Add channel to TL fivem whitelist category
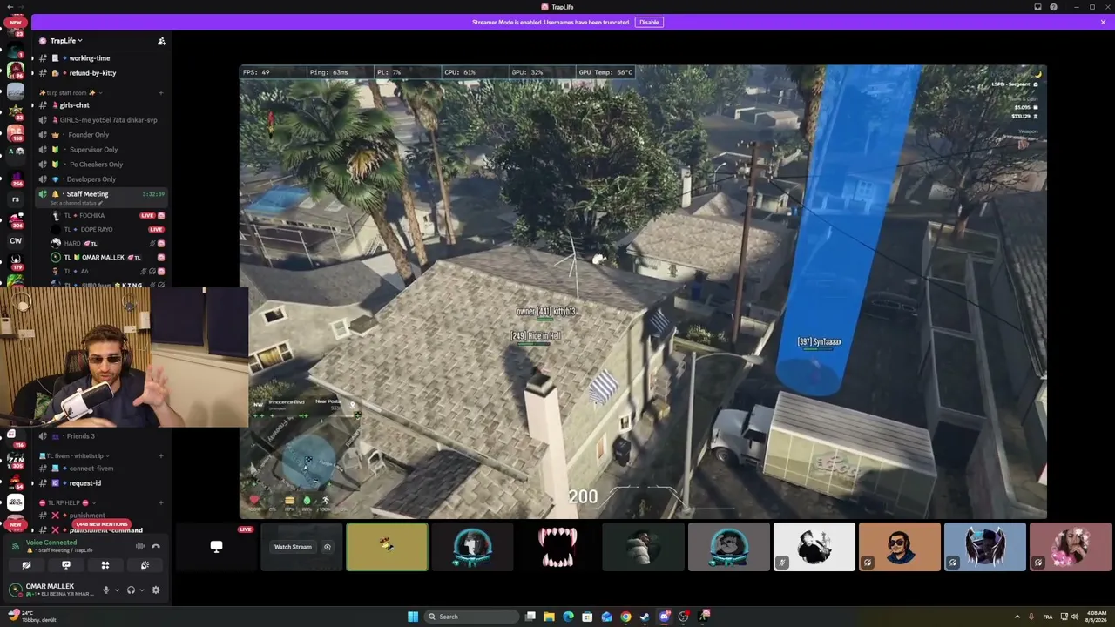 [161, 455]
